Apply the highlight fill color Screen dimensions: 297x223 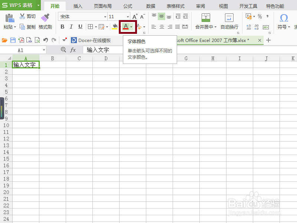(114, 26)
